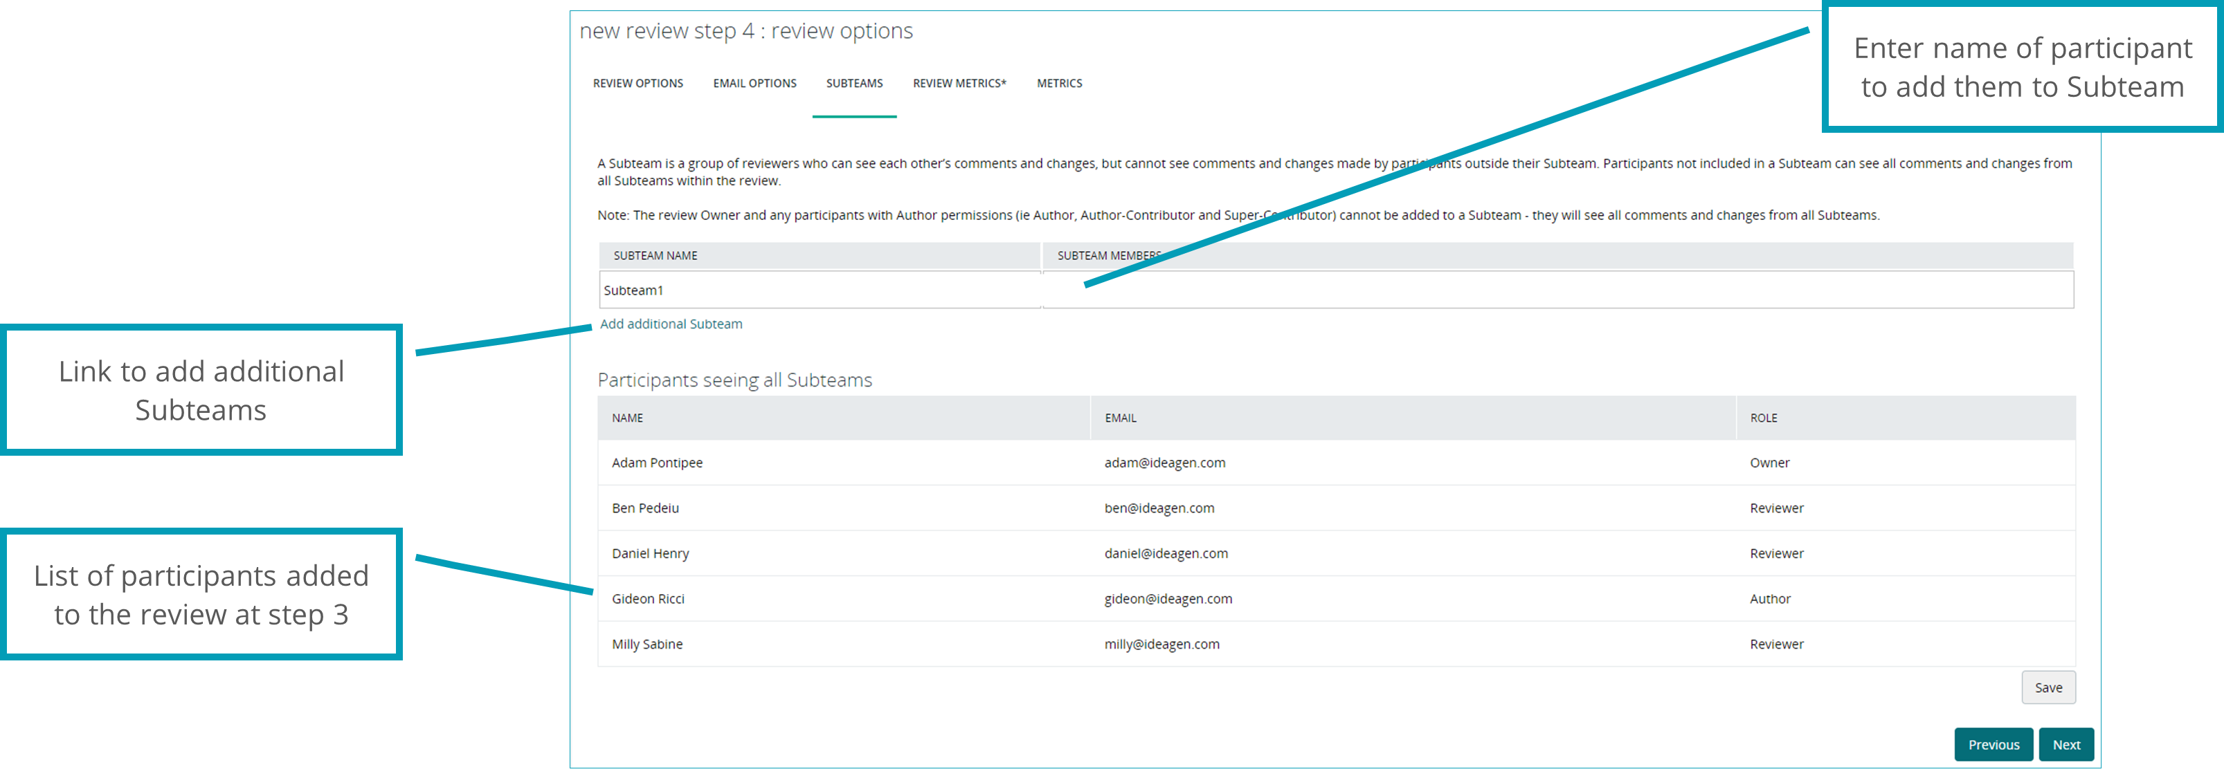Open the Review Metrics* tab
The width and height of the screenshot is (2224, 769).
point(959,84)
